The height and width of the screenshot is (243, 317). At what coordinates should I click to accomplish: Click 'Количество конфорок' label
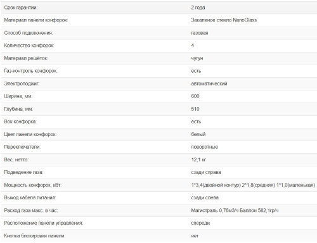[x=29, y=46]
